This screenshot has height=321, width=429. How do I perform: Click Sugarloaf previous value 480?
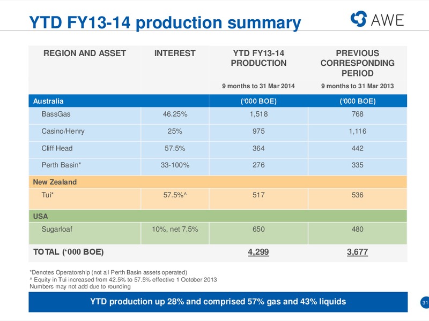point(357,230)
